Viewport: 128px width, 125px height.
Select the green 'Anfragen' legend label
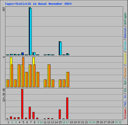125,19
